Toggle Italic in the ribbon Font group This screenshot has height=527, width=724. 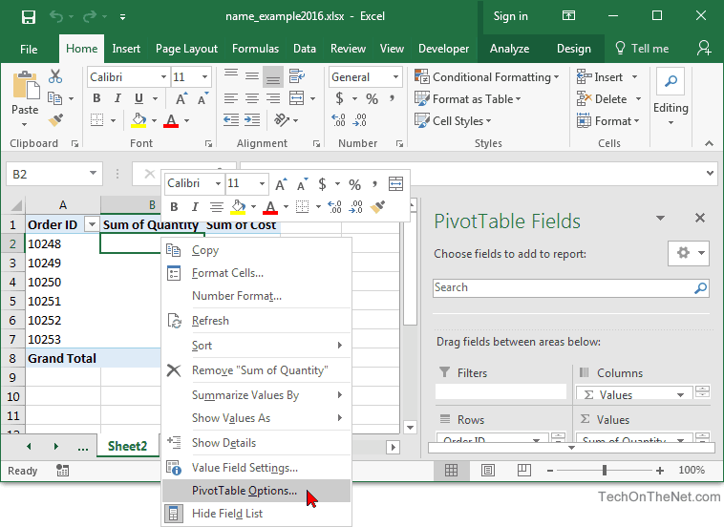[117, 98]
